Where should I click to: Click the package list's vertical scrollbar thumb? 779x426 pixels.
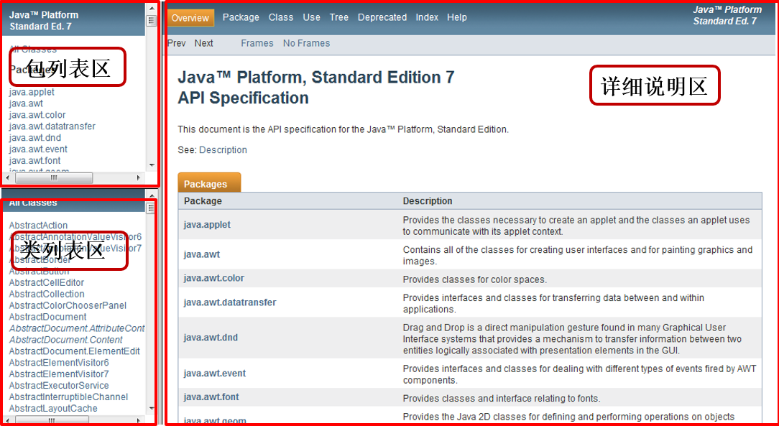[151, 20]
